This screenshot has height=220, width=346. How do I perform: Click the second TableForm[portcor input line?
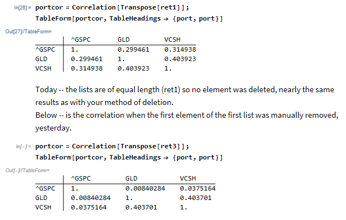(129, 157)
